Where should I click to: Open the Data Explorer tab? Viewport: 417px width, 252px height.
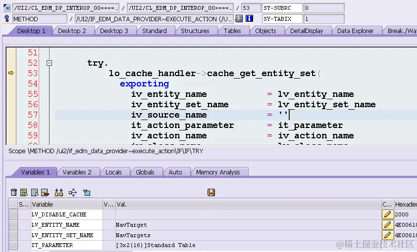pos(355,31)
